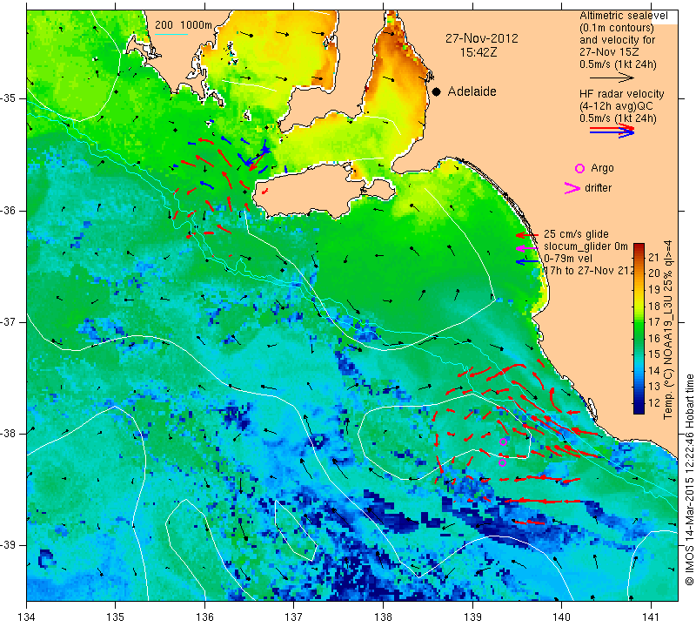Image resolution: width=696 pixels, height=627 pixels.
Task: Click the '-35' latitude axis label
Action: (x=9, y=98)
